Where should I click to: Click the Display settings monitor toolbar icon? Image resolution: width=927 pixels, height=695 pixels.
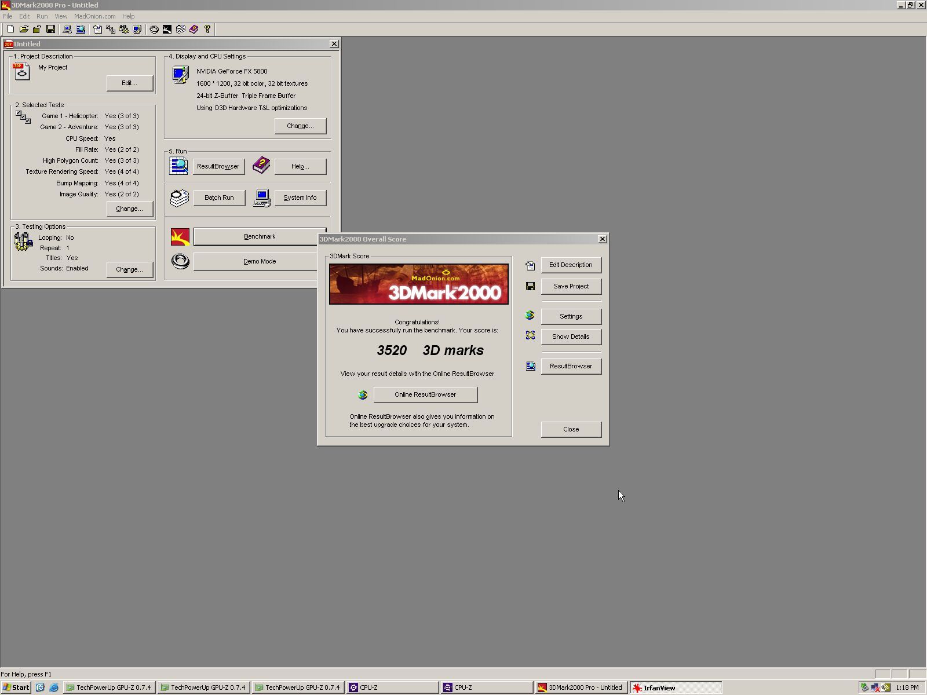pos(137,29)
